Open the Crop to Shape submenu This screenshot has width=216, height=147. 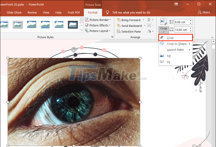(x=175, y=44)
